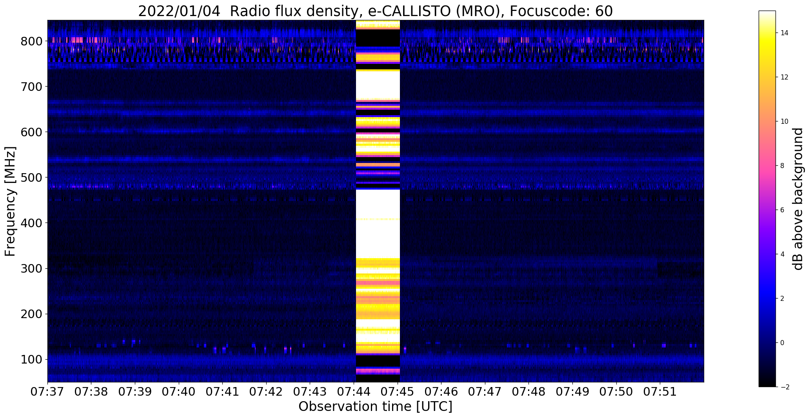Click the colorbar tick value 4
Screen dimensions: 810x418
click(783, 254)
